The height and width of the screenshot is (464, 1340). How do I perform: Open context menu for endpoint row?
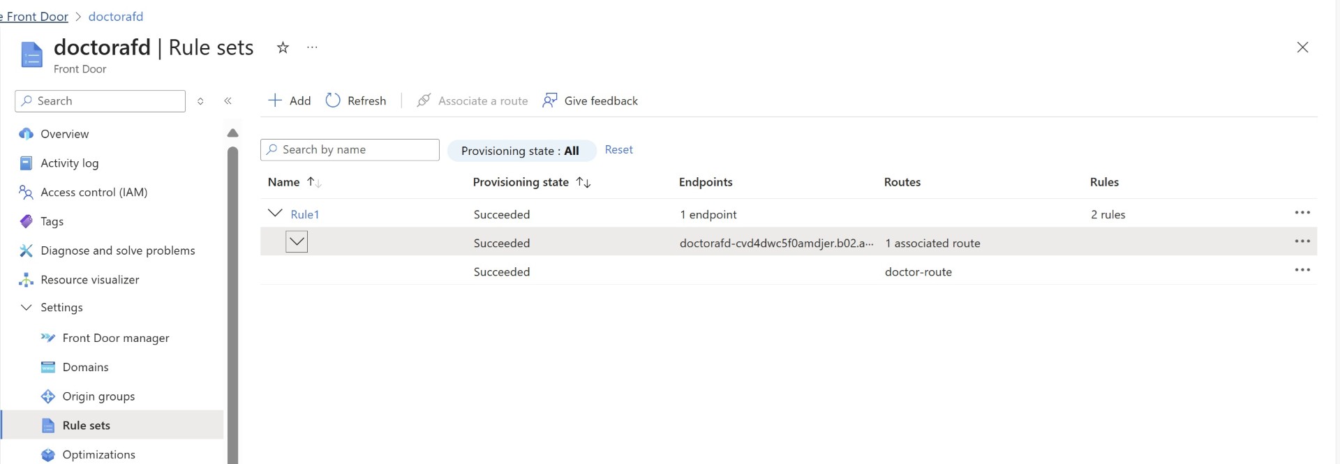[1302, 241]
